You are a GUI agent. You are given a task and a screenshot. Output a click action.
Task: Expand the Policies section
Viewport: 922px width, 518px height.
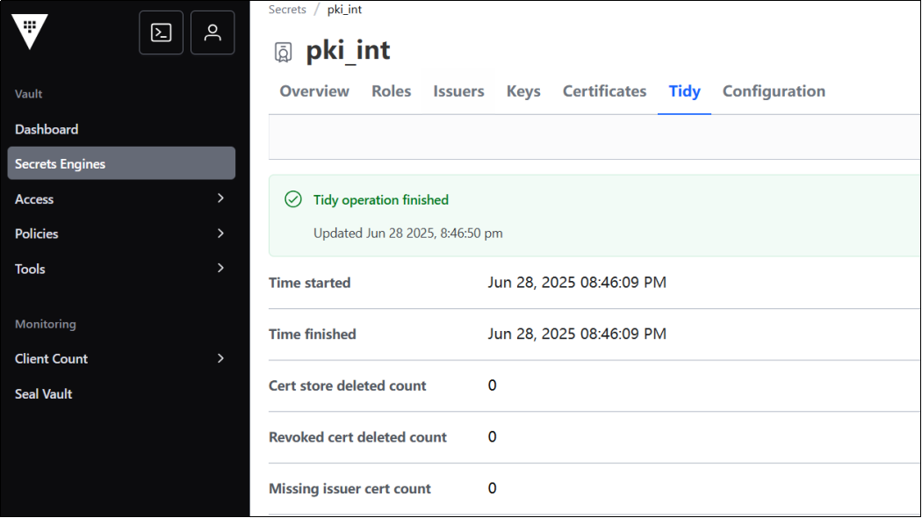tap(36, 234)
